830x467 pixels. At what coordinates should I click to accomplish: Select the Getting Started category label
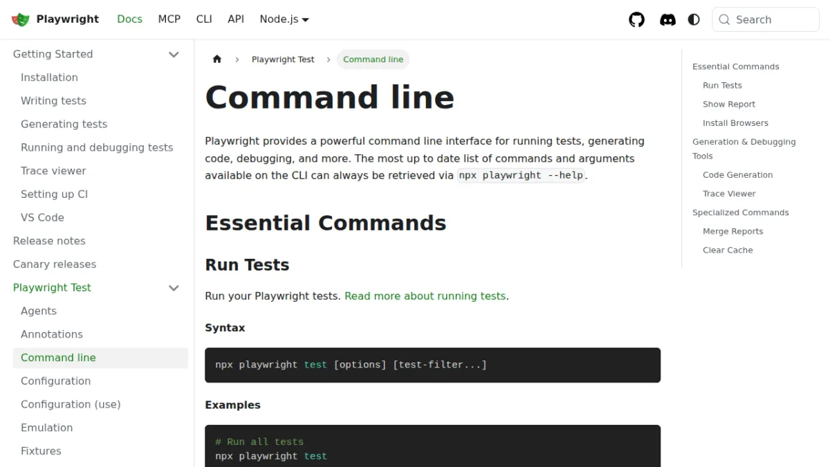coord(53,54)
